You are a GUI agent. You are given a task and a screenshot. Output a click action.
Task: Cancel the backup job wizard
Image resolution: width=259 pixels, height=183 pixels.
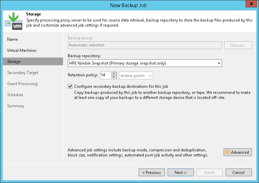[x=238, y=173]
